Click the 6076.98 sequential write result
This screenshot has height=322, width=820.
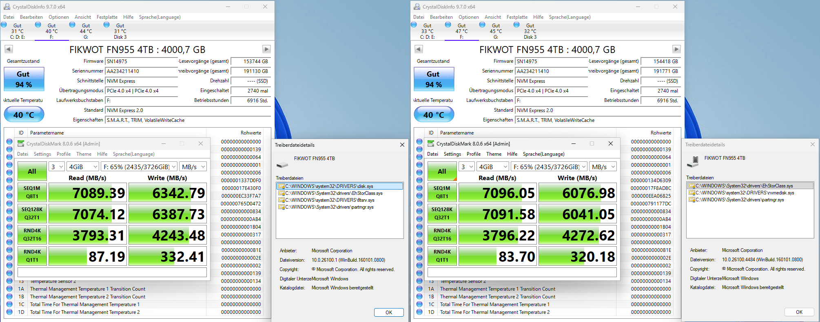tap(577, 192)
